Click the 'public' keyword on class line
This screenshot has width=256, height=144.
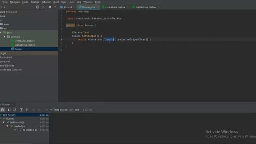(70, 25)
